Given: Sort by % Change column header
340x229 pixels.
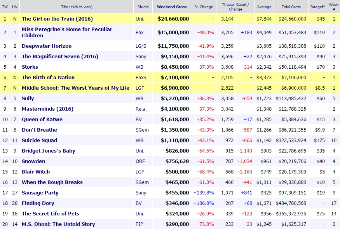Looking at the screenshot, I should coord(204,7).
